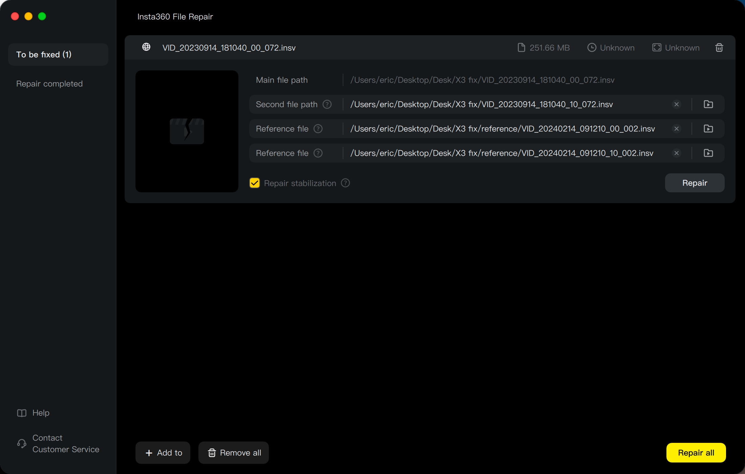
Task: Click the duration clock icon
Action: point(592,48)
